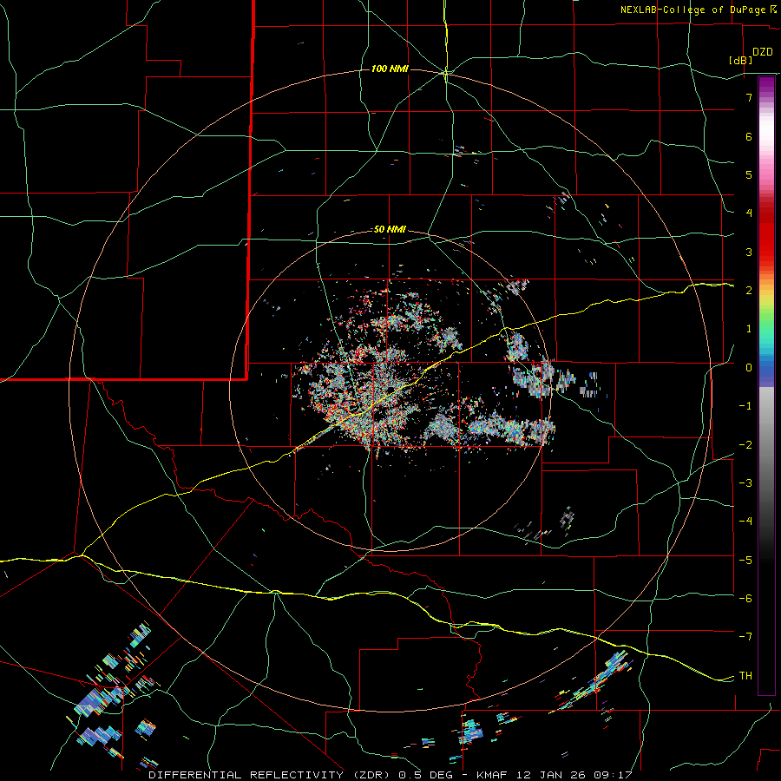Click the 2 value on the color scale
The image size is (781, 781).
[749, 291]
